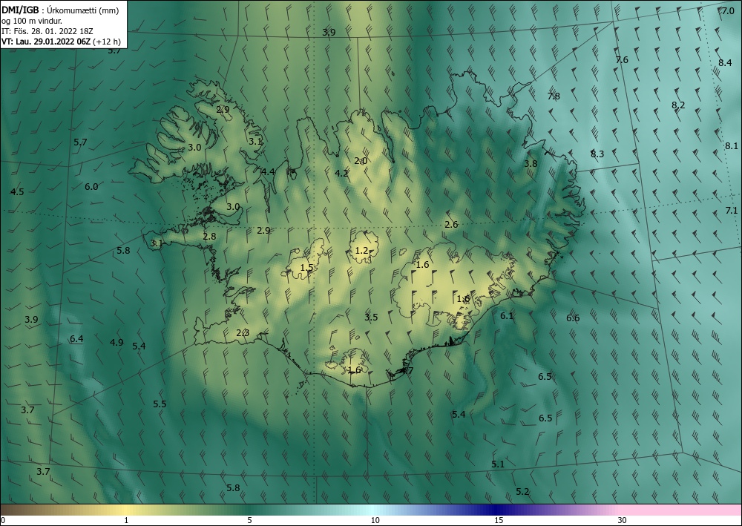Click the 7.1 precipitation value
The image size is (742, 526).
(732, 211)
